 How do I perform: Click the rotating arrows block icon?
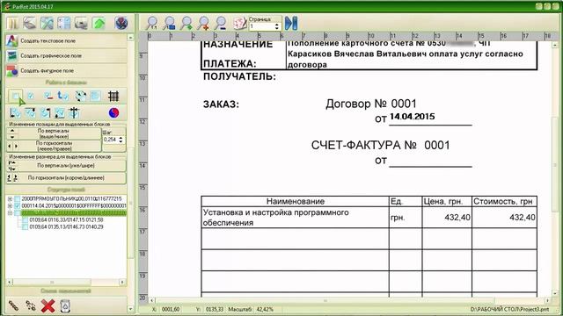click(x=80, y=96)
